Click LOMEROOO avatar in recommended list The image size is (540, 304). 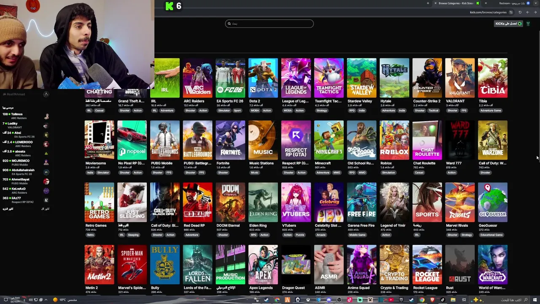pyautogui.click(x=46, y=144)
